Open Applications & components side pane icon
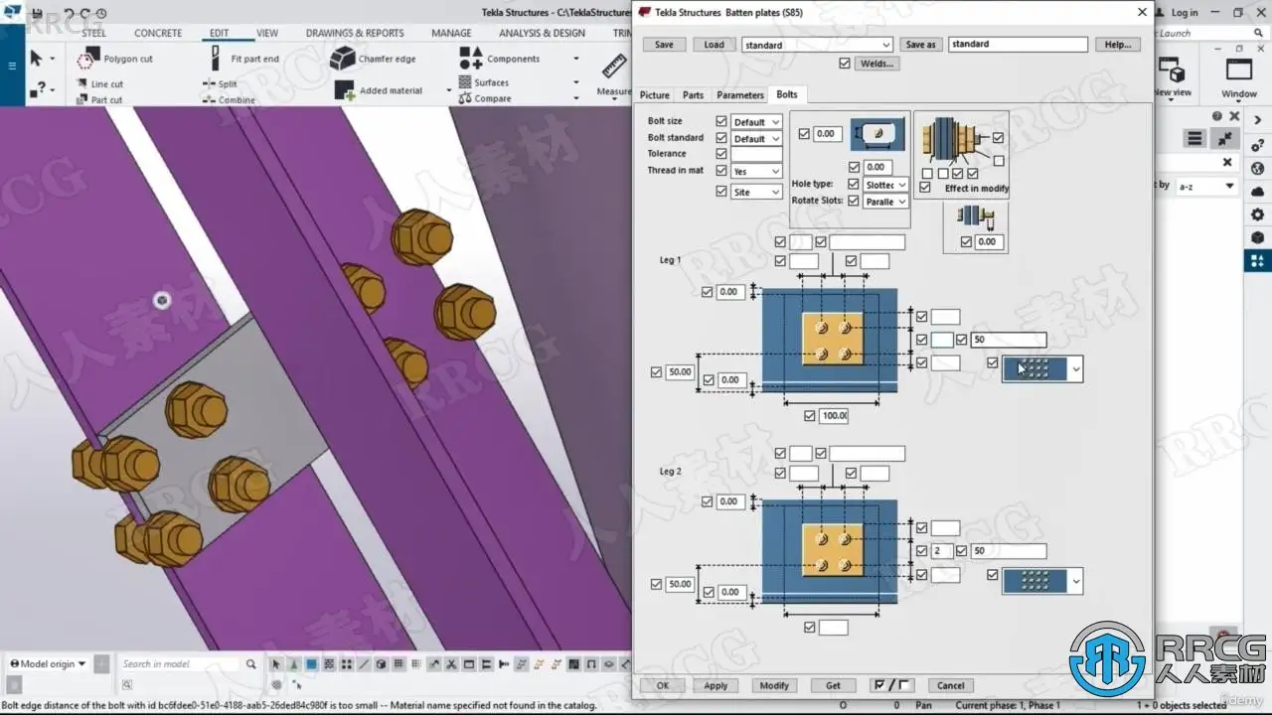 [1257, 261]
